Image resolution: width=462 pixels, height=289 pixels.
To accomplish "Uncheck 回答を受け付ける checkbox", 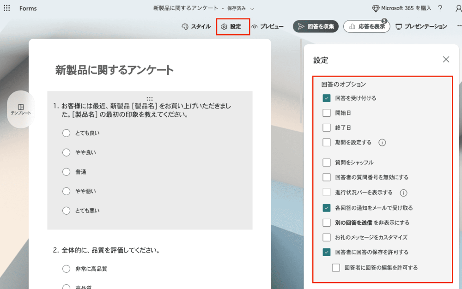I will coord(327,98).
